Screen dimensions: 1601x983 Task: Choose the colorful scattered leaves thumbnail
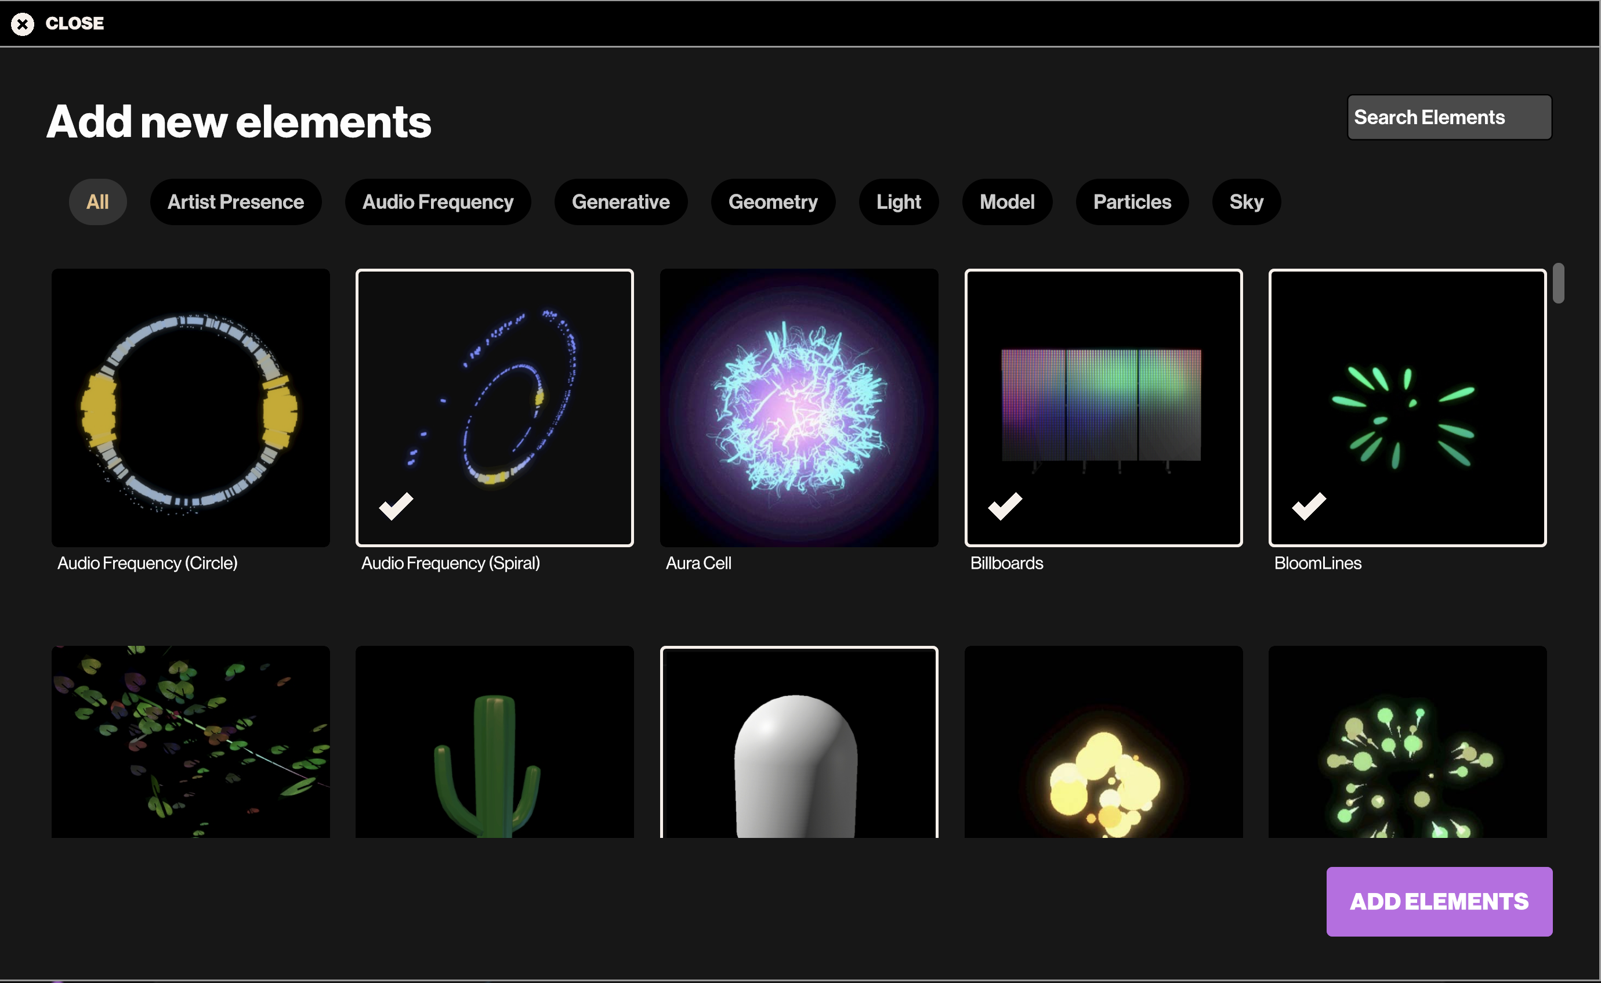click(190, 741)
